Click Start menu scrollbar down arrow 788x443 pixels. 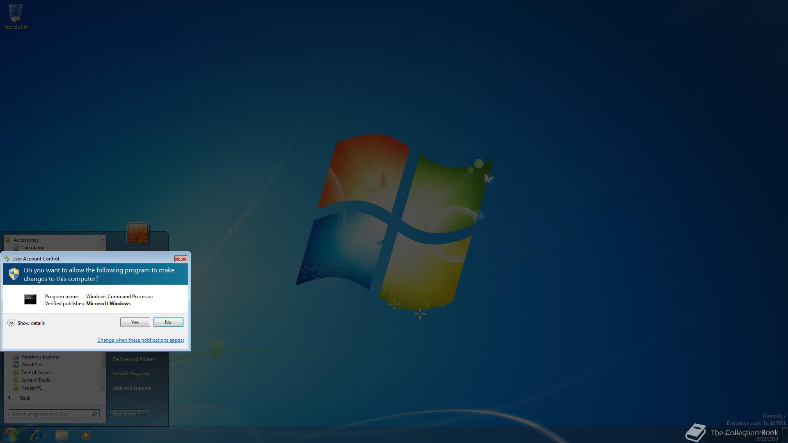(103, 388)
